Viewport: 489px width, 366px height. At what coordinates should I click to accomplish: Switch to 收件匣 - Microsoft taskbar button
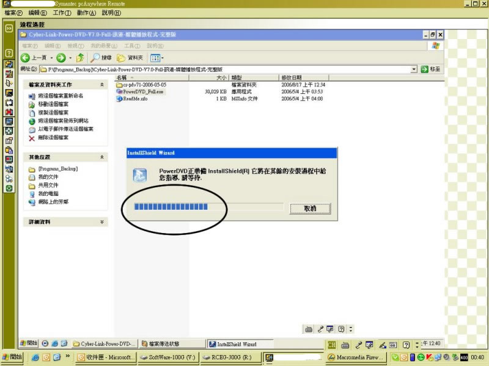pyautogui.click(x=106, y=357)
